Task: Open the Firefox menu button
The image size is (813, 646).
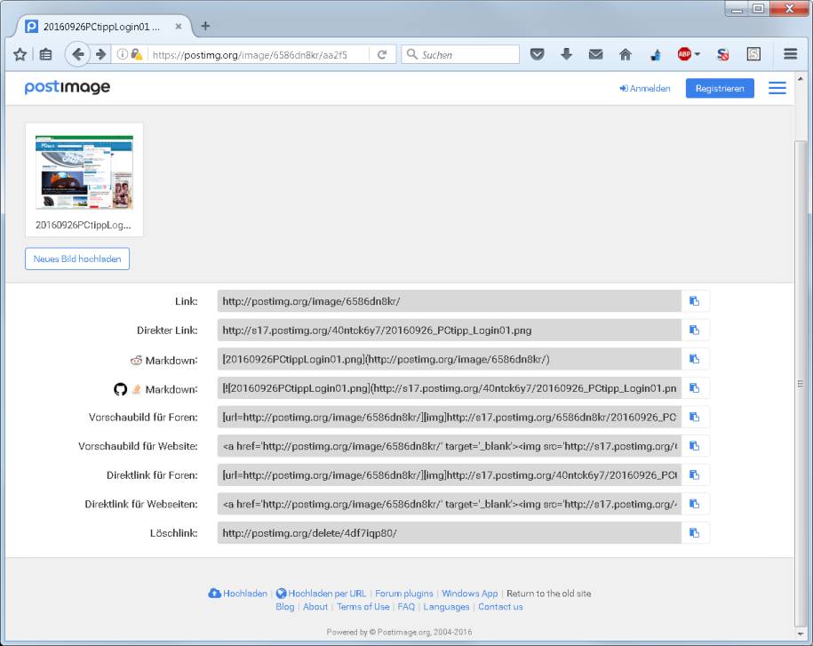Action: pos(791,53)
